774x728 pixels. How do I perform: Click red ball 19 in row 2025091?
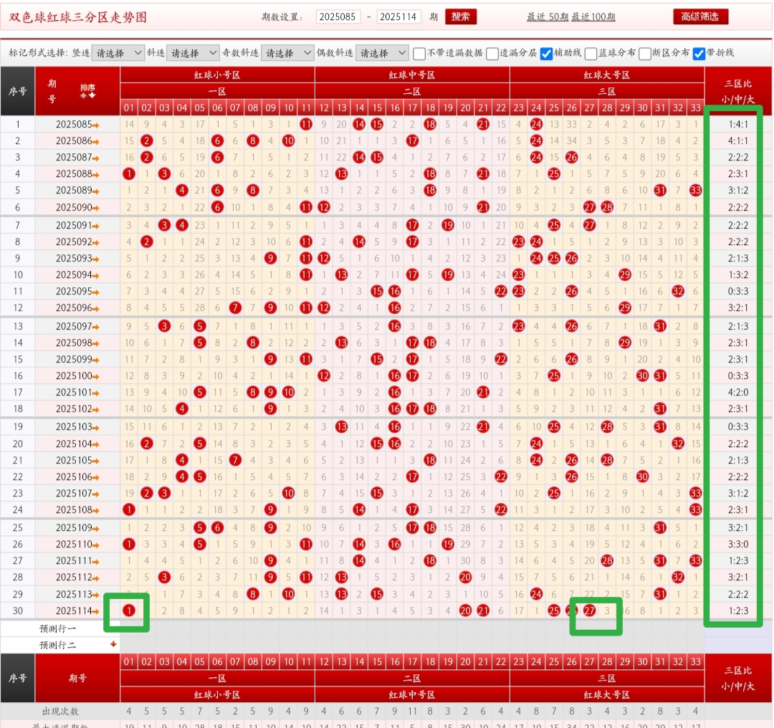coord(448,225)
